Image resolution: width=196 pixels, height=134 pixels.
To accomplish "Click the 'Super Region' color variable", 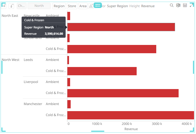I will 117,6.
